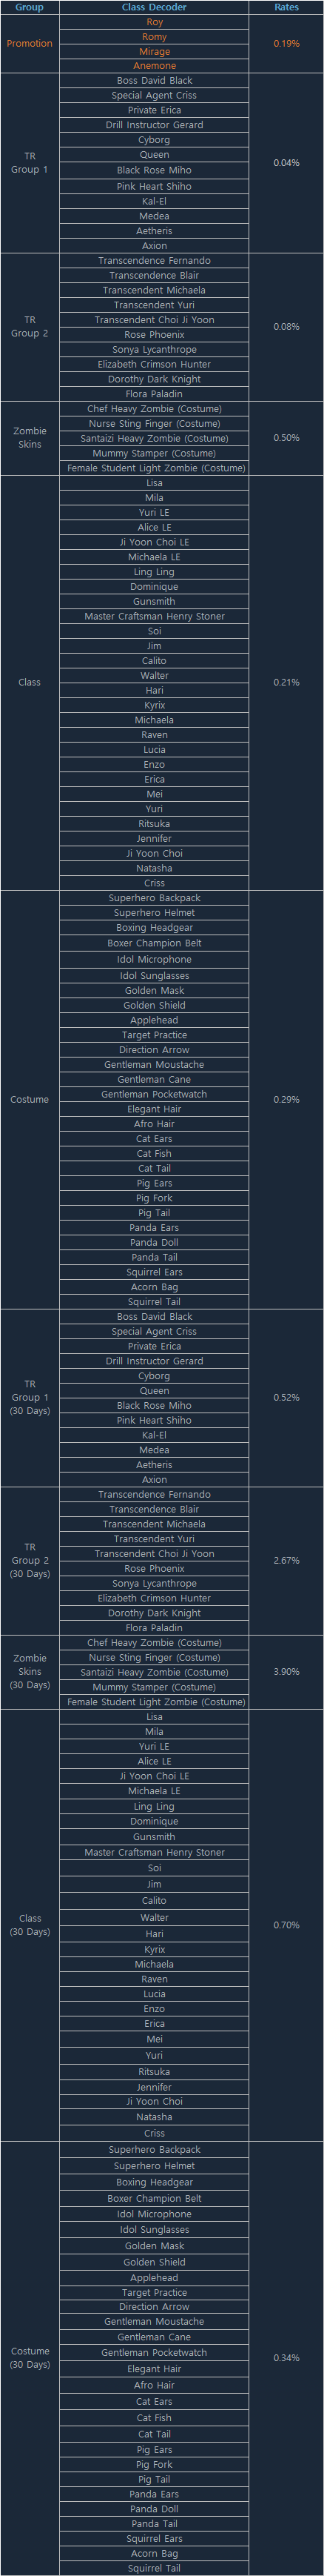Click the 0.19% promotion rate

click(286, 44)
